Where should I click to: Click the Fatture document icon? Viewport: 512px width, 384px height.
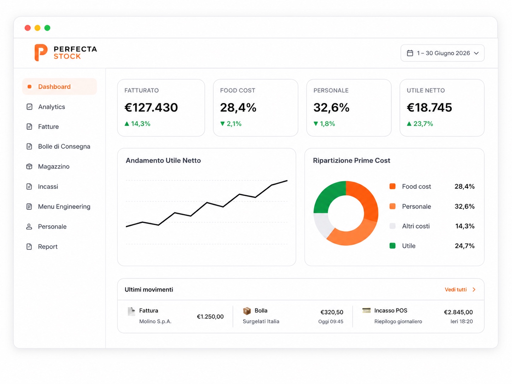tap(29, 127)
